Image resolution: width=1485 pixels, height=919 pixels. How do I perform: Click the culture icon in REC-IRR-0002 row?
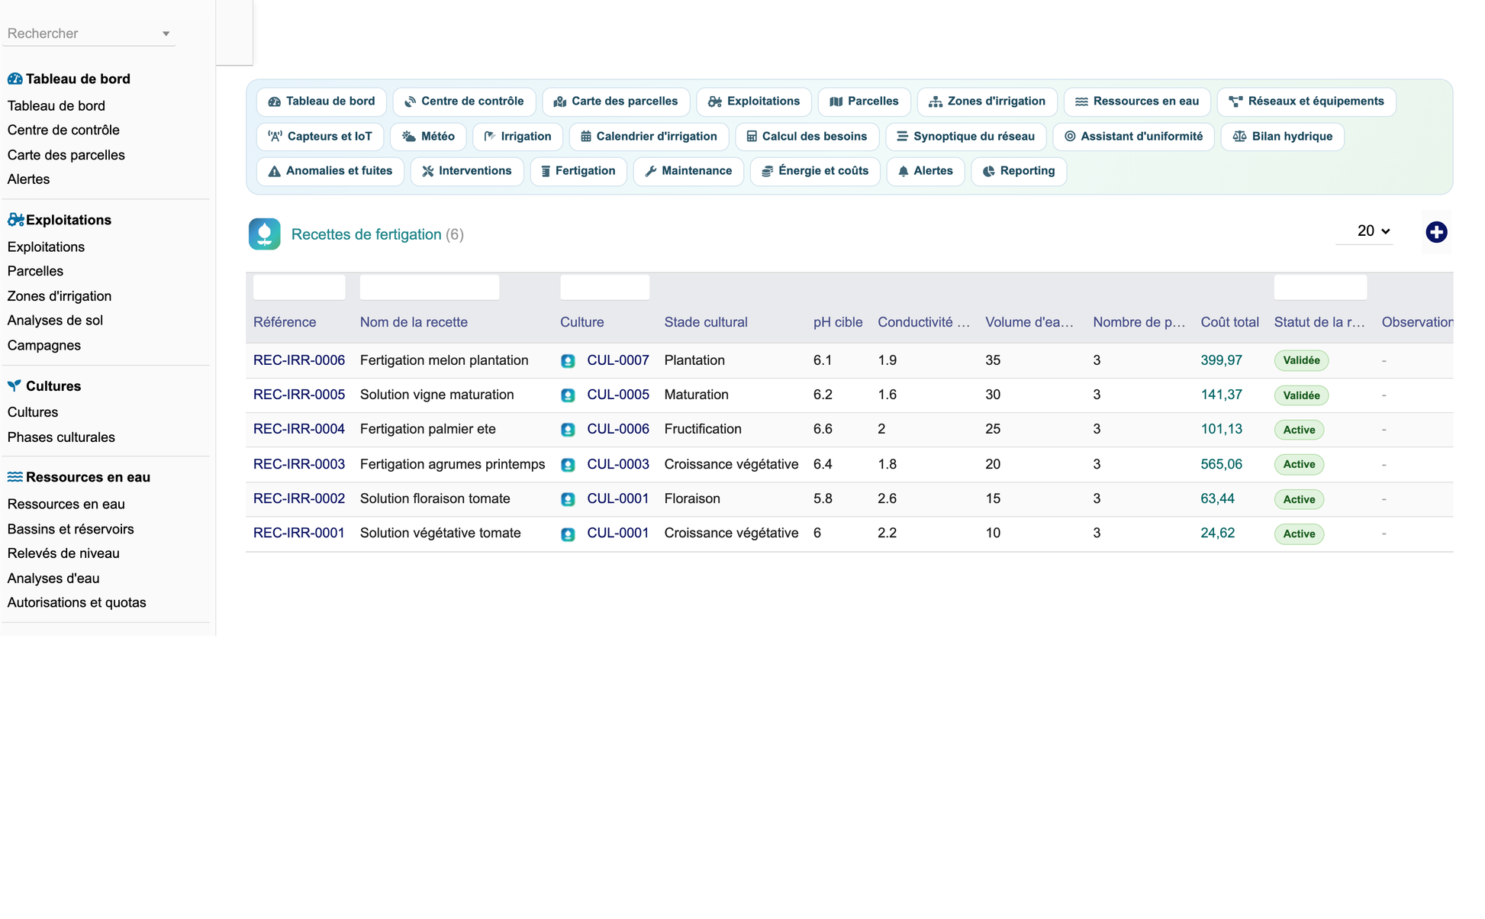(x=568, y=499)
